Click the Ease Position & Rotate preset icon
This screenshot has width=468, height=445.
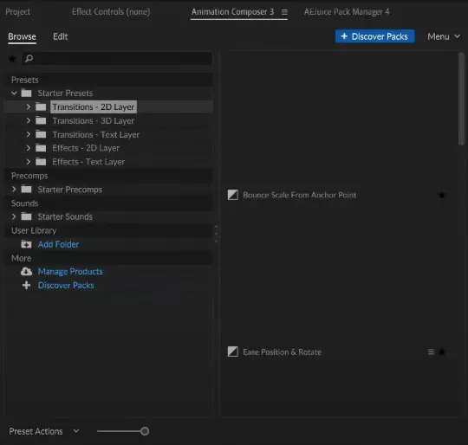click(233, 351)
